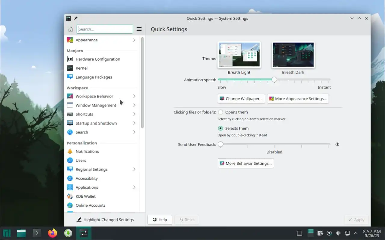Viewport: 385px width, 240px height.
Task: Click the Language Packages icon
Action: pos(70,77)
